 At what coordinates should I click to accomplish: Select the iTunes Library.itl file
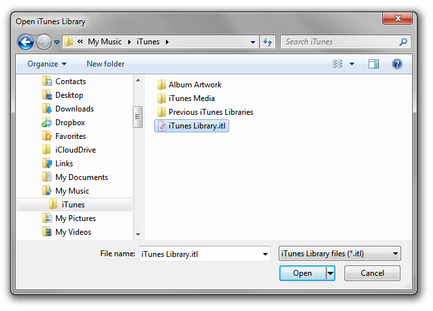(191, 126)
